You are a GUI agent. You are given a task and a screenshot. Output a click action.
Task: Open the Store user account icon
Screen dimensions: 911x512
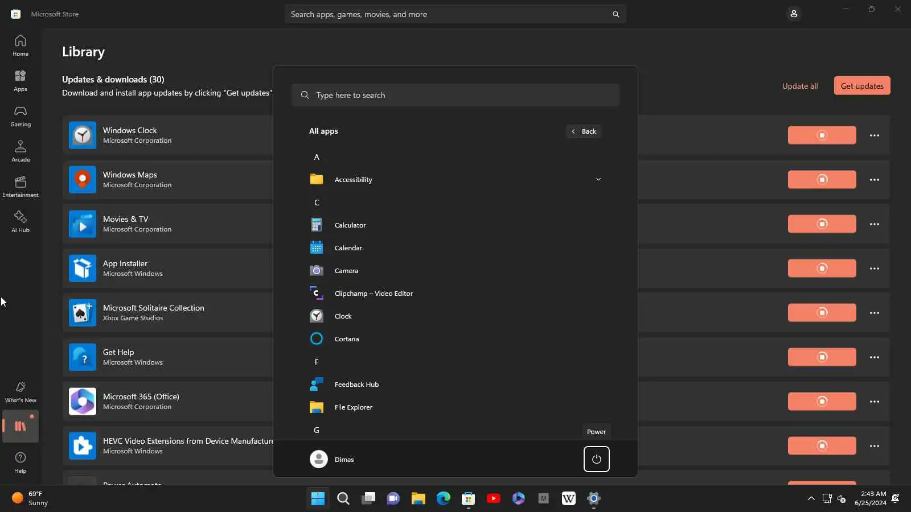[794, 14]
